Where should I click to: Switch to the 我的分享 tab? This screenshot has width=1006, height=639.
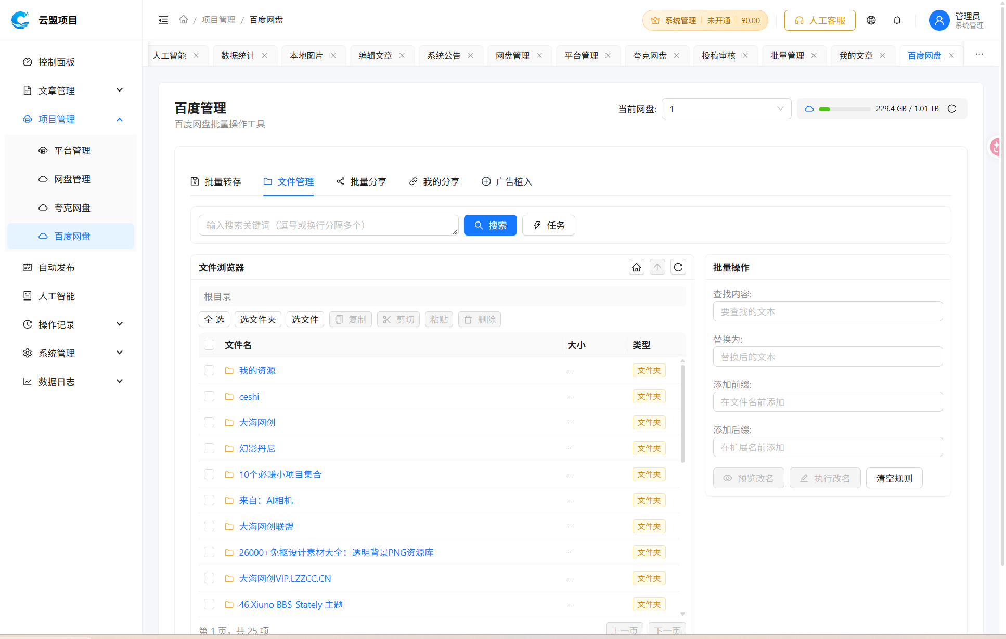coord(434,181)
